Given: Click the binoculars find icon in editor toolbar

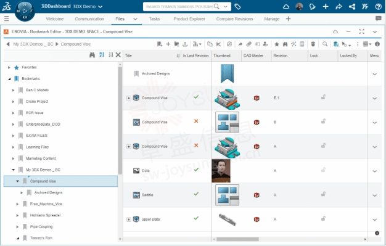Looking at the screenshot, I should [x=285, y=44].
